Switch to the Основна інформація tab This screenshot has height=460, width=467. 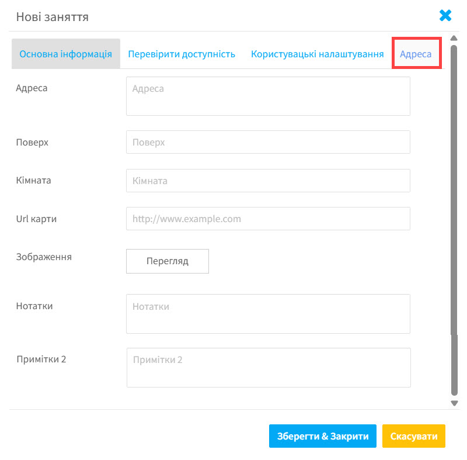(66, 54)
